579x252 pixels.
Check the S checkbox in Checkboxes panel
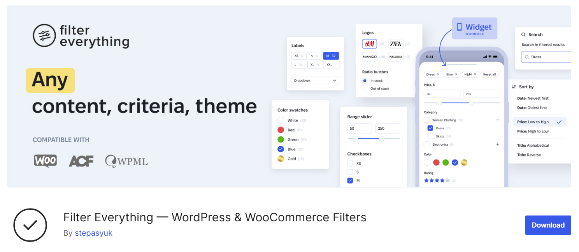[350, 172]
